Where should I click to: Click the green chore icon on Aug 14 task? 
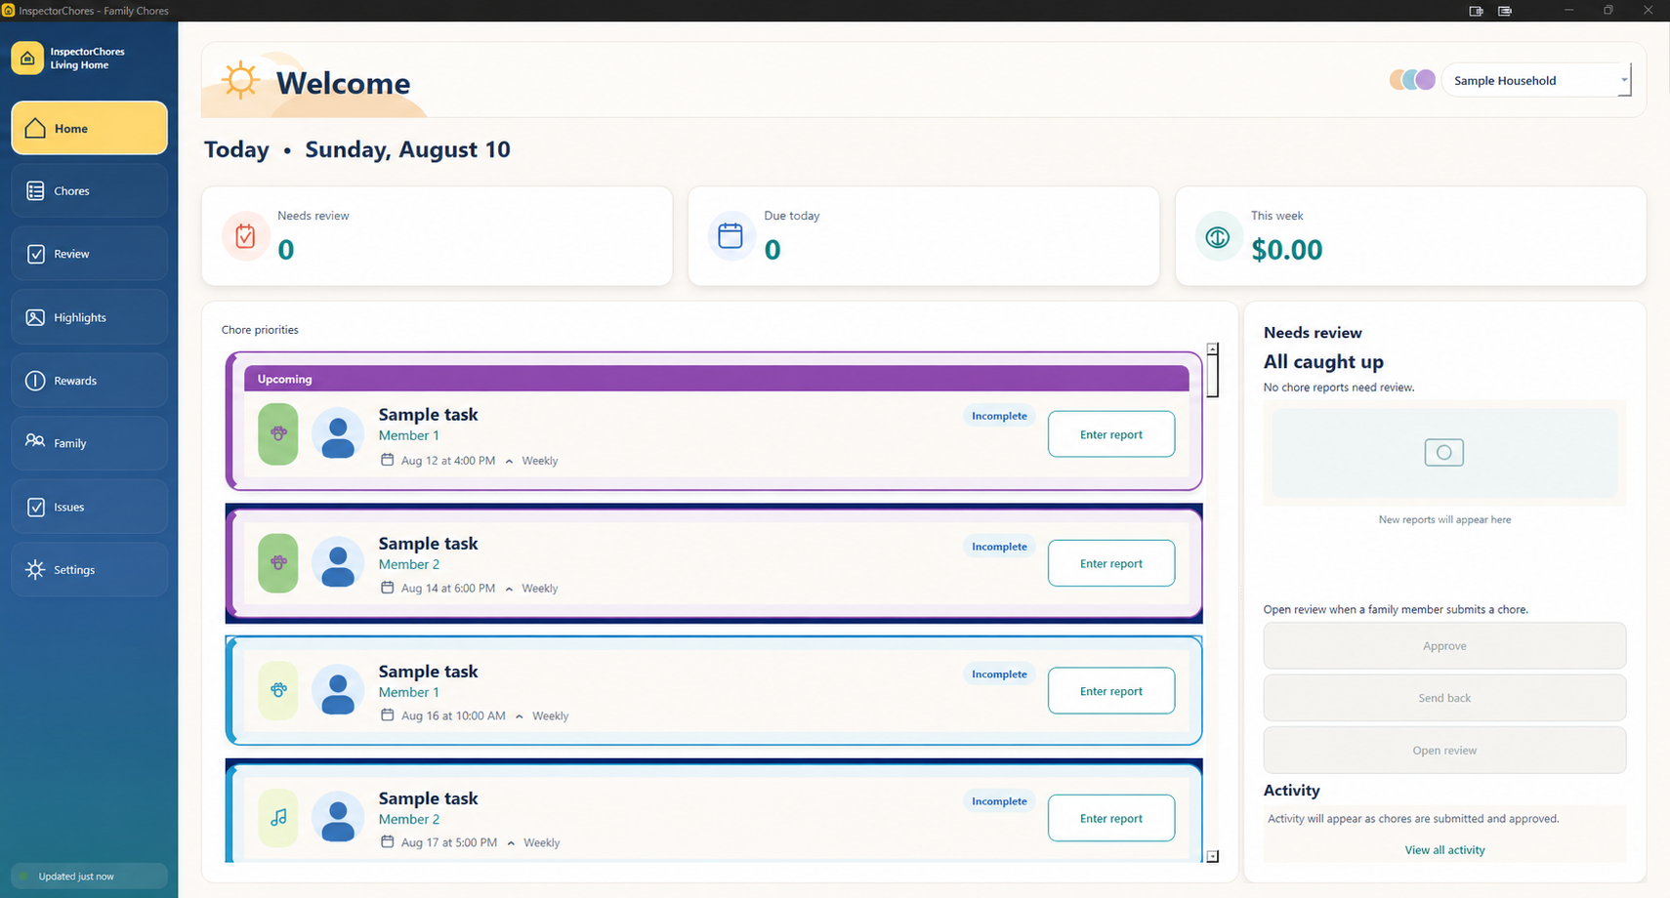pos(278,562)
